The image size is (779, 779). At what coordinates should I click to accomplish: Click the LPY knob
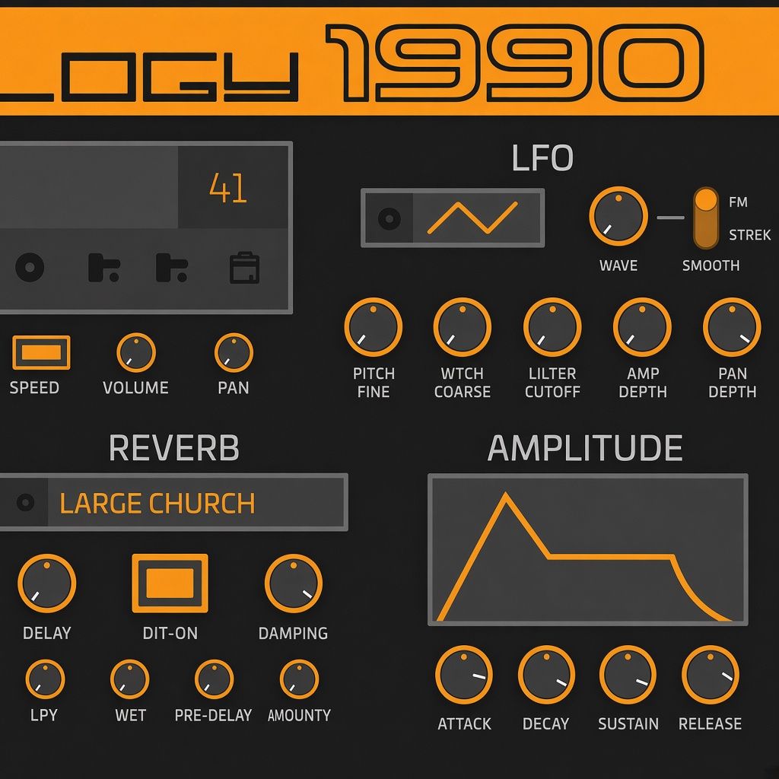pyautogui.click(x=45, y=679)
